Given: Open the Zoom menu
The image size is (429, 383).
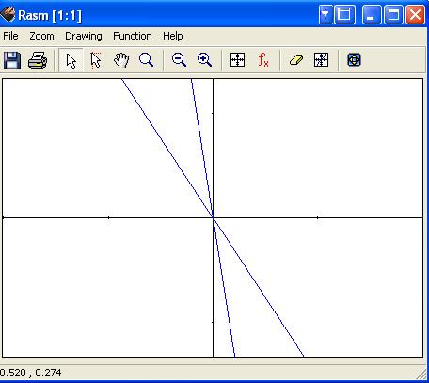Looking at the screenshot, I should pos(41,36).
